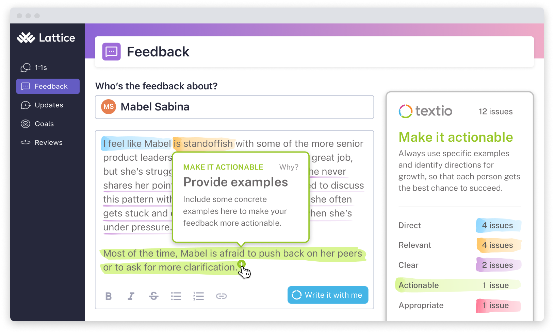The height and width of the screenshot is (332, 554).
Task: Open Updates from the sidebar clock icon
Action: 26,105
